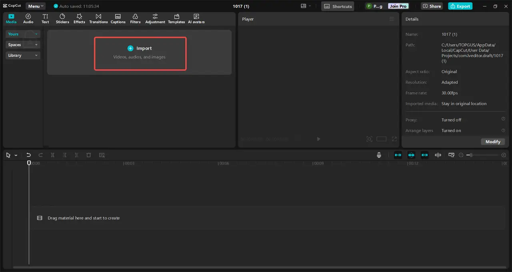Click the Record voiceover microphone icon

[x=379, y=155]
